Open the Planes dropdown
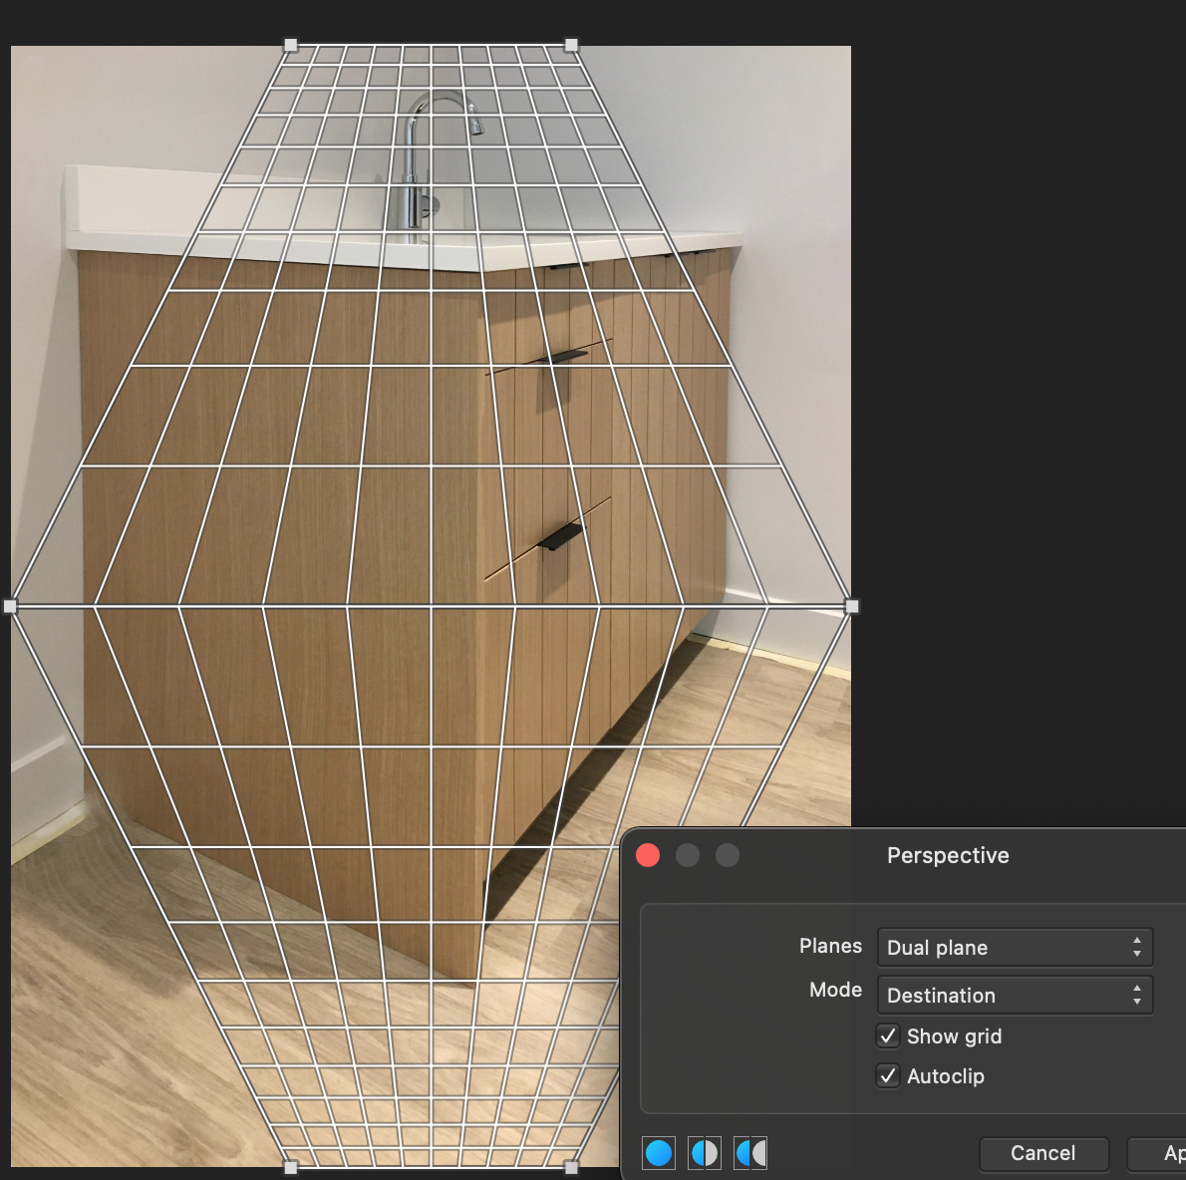 point(1015,947)
